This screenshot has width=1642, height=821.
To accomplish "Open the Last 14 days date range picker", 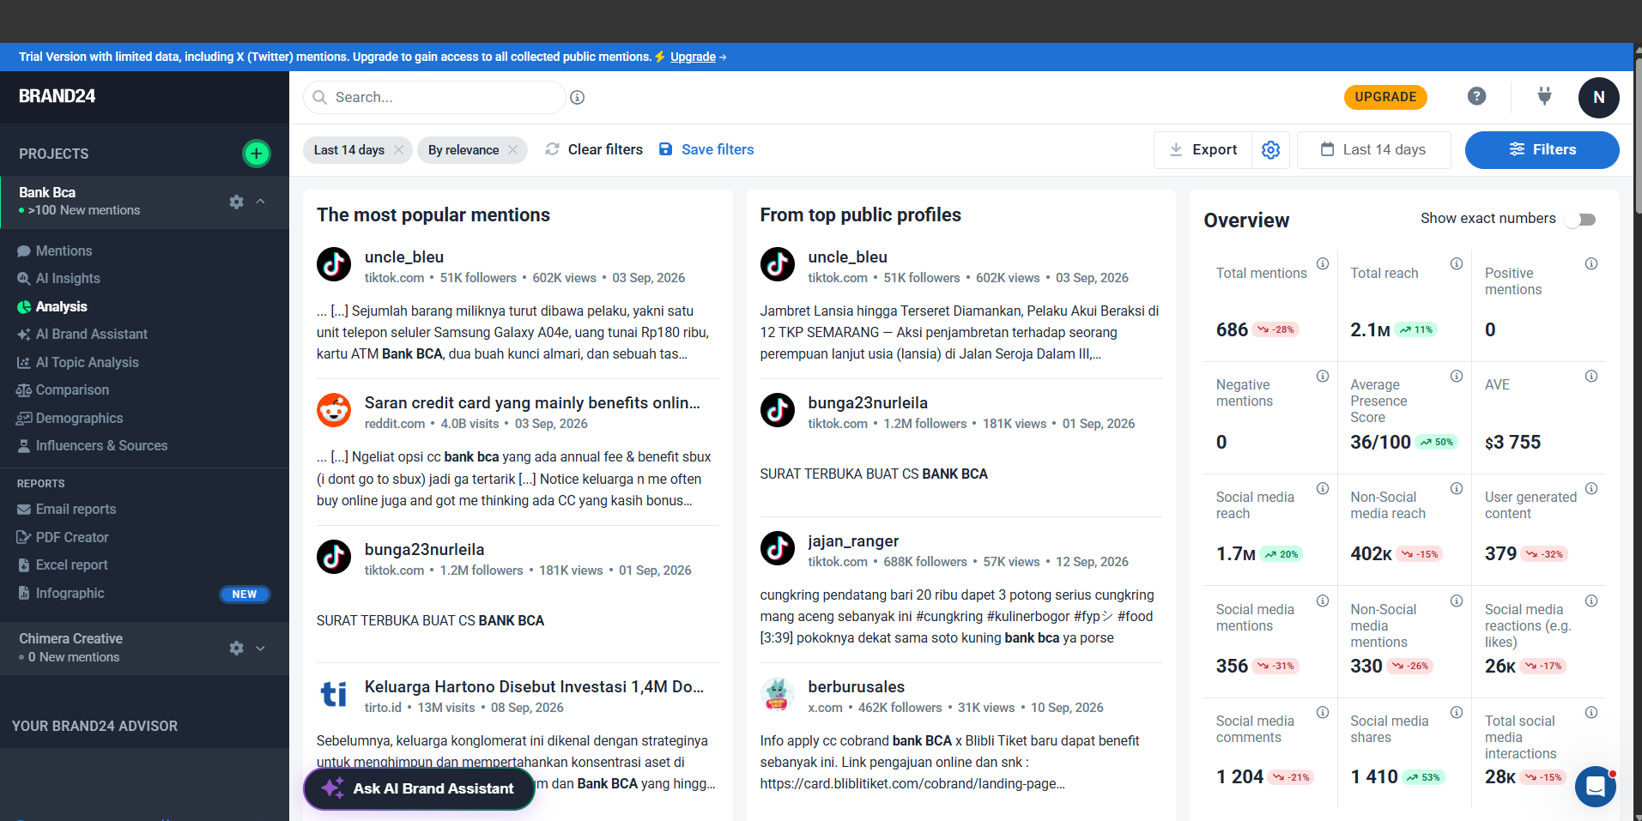I will pos(1373,149).
